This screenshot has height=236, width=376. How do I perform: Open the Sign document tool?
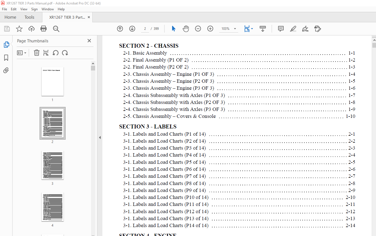coord(305,29)
